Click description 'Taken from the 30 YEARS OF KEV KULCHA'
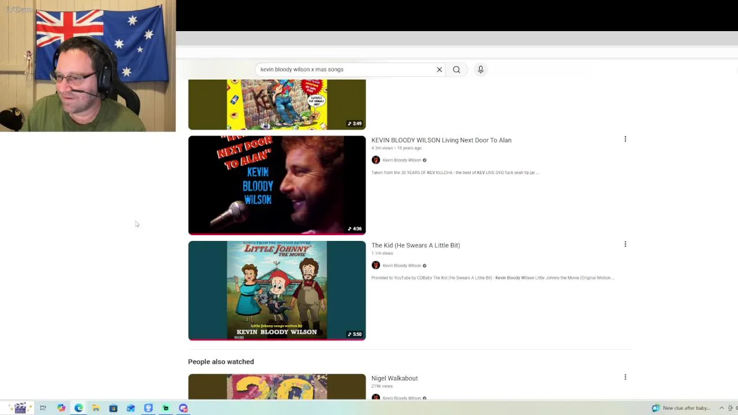 [x=455, y=172]
